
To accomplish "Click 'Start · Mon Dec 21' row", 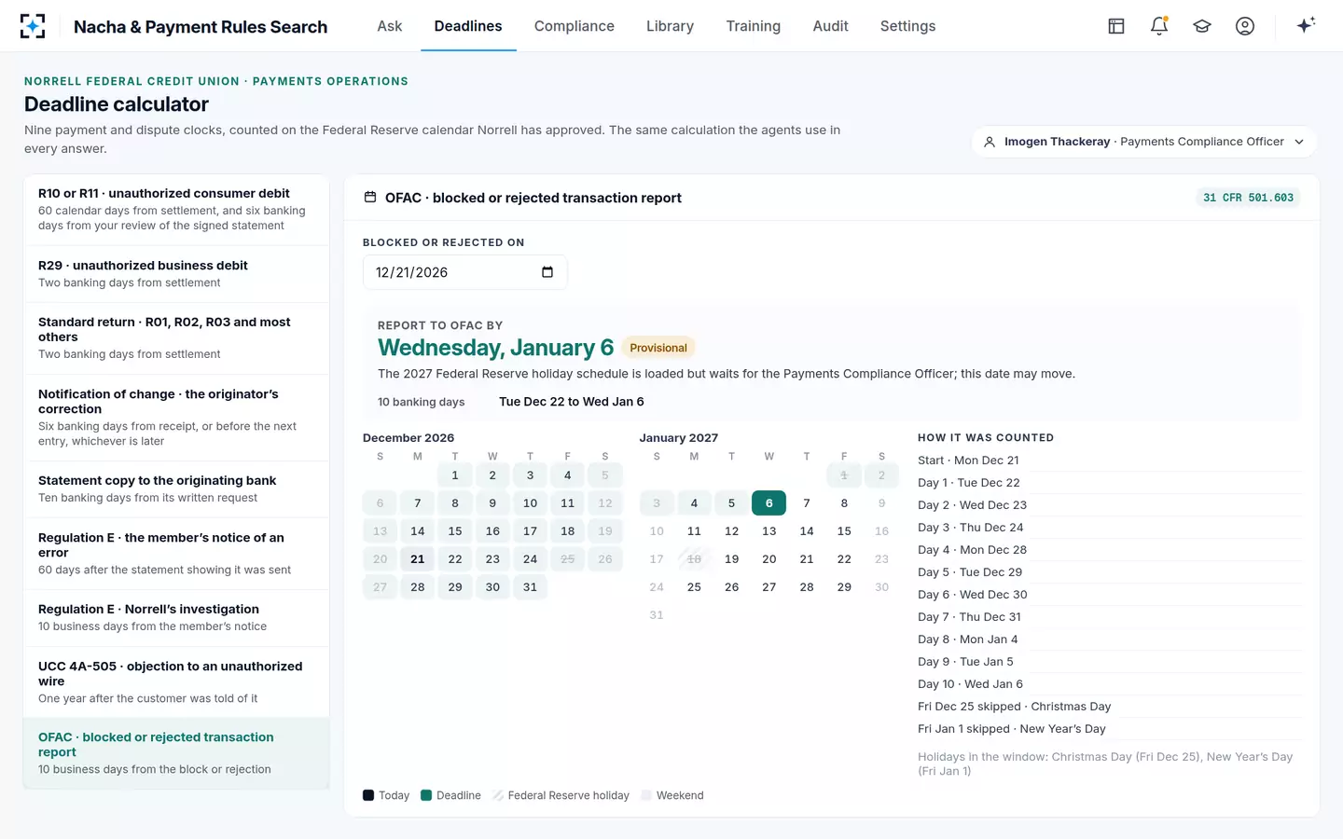I will 1109,461.
